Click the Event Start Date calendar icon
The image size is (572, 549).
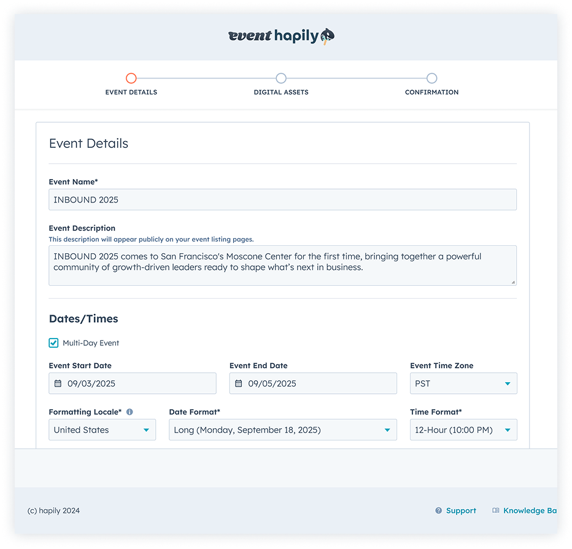pyautogui.click(x=58, y=383)
